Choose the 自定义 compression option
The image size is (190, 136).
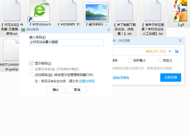point(160,61)
